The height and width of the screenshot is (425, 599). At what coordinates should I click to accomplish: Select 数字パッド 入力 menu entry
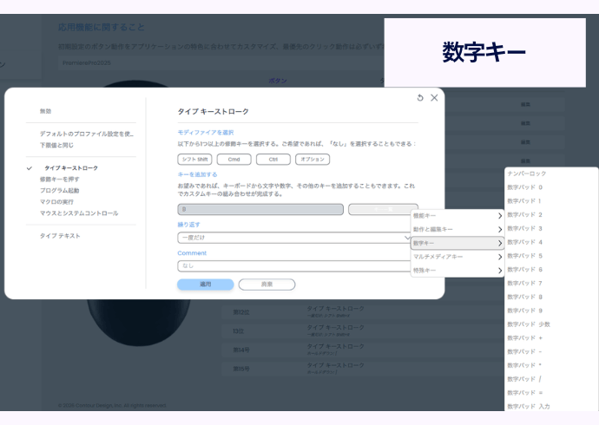pos(529,406)
